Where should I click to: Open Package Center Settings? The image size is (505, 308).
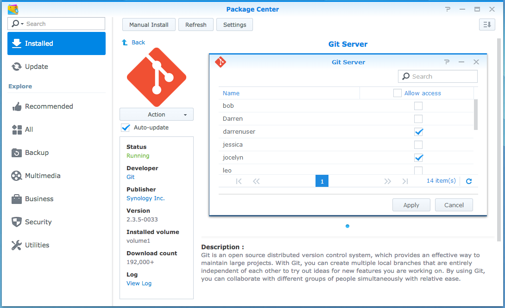(234, 25)
